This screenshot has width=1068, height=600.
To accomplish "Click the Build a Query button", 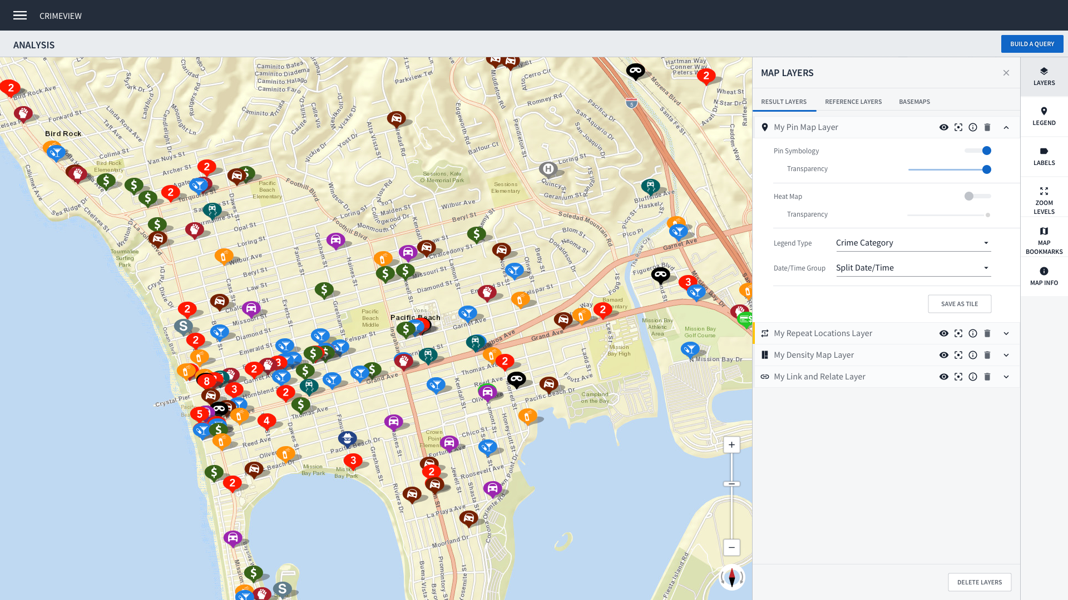I will [1032, 44].
